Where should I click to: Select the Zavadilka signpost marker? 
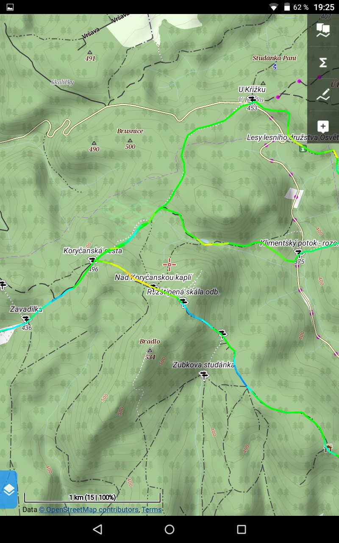click(26, 319)
